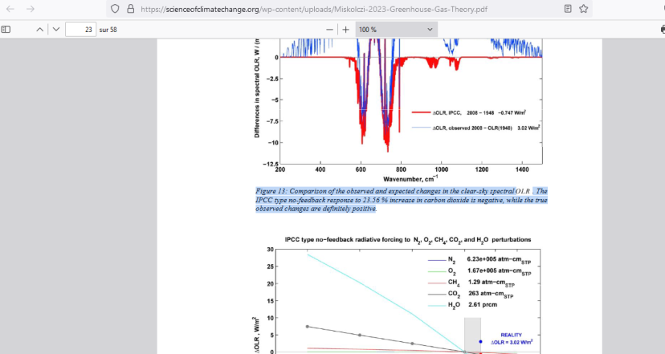
Task: View site security via the padlock icon
Action: point(131,9)
